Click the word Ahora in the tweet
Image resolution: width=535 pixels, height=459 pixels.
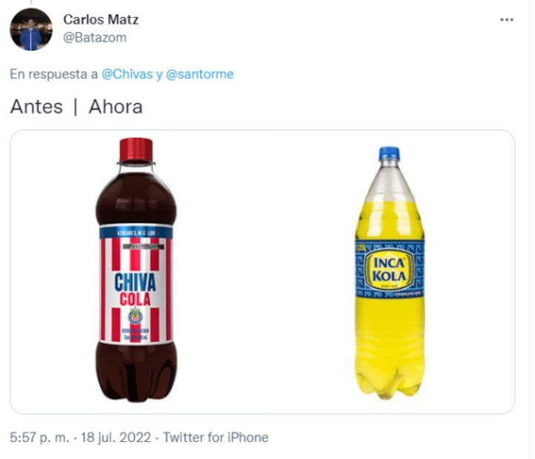click(x=116, y=107)
